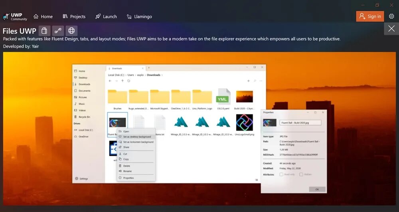The height and width of the screenshot is (212, 399).
Task: Click the refresh icon in Files toolbar
Action: pos(129,81)
